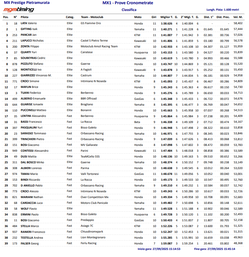Click rider 'ALBIERI Lorenzo'
This screenshot has height=257, width=249.
coord(31,168)
